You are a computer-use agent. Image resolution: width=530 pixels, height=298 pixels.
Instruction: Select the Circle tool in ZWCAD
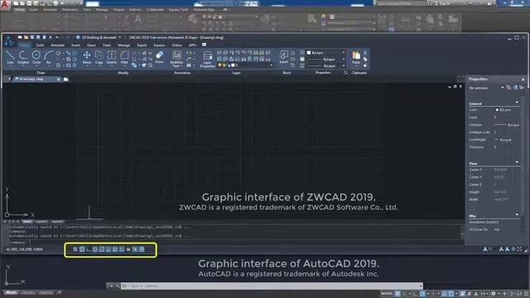[36, 57]
